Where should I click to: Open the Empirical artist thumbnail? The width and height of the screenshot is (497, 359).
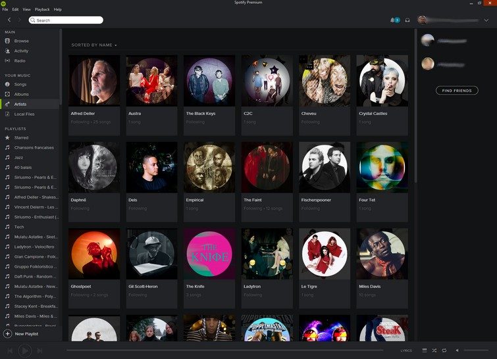pos(209,168)
